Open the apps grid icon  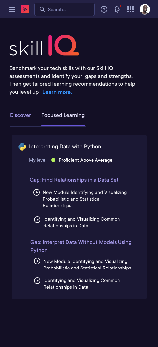coord(131,9)
